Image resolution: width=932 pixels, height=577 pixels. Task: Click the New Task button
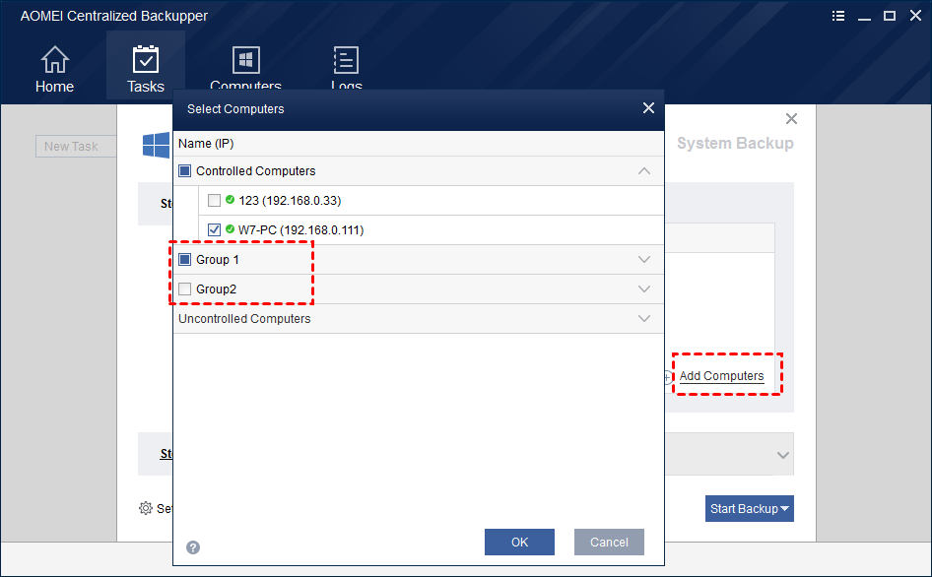(x=76, y=146)
